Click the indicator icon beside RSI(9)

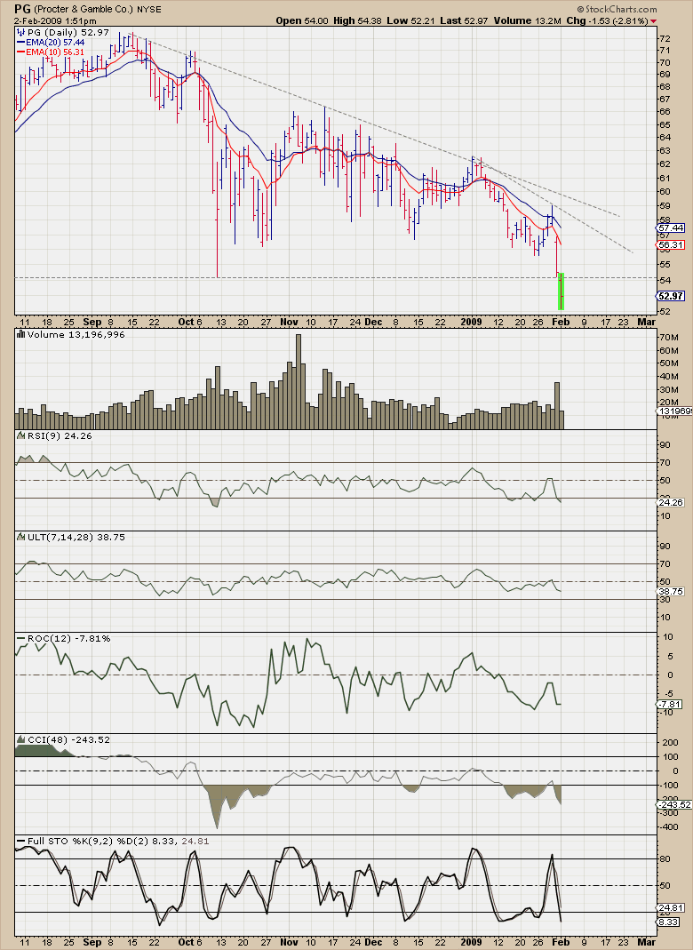click(x=21, y=435)
